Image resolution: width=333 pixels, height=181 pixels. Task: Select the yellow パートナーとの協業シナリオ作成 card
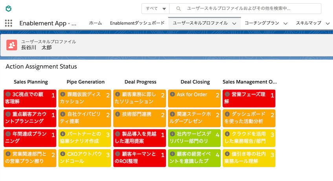84,138
